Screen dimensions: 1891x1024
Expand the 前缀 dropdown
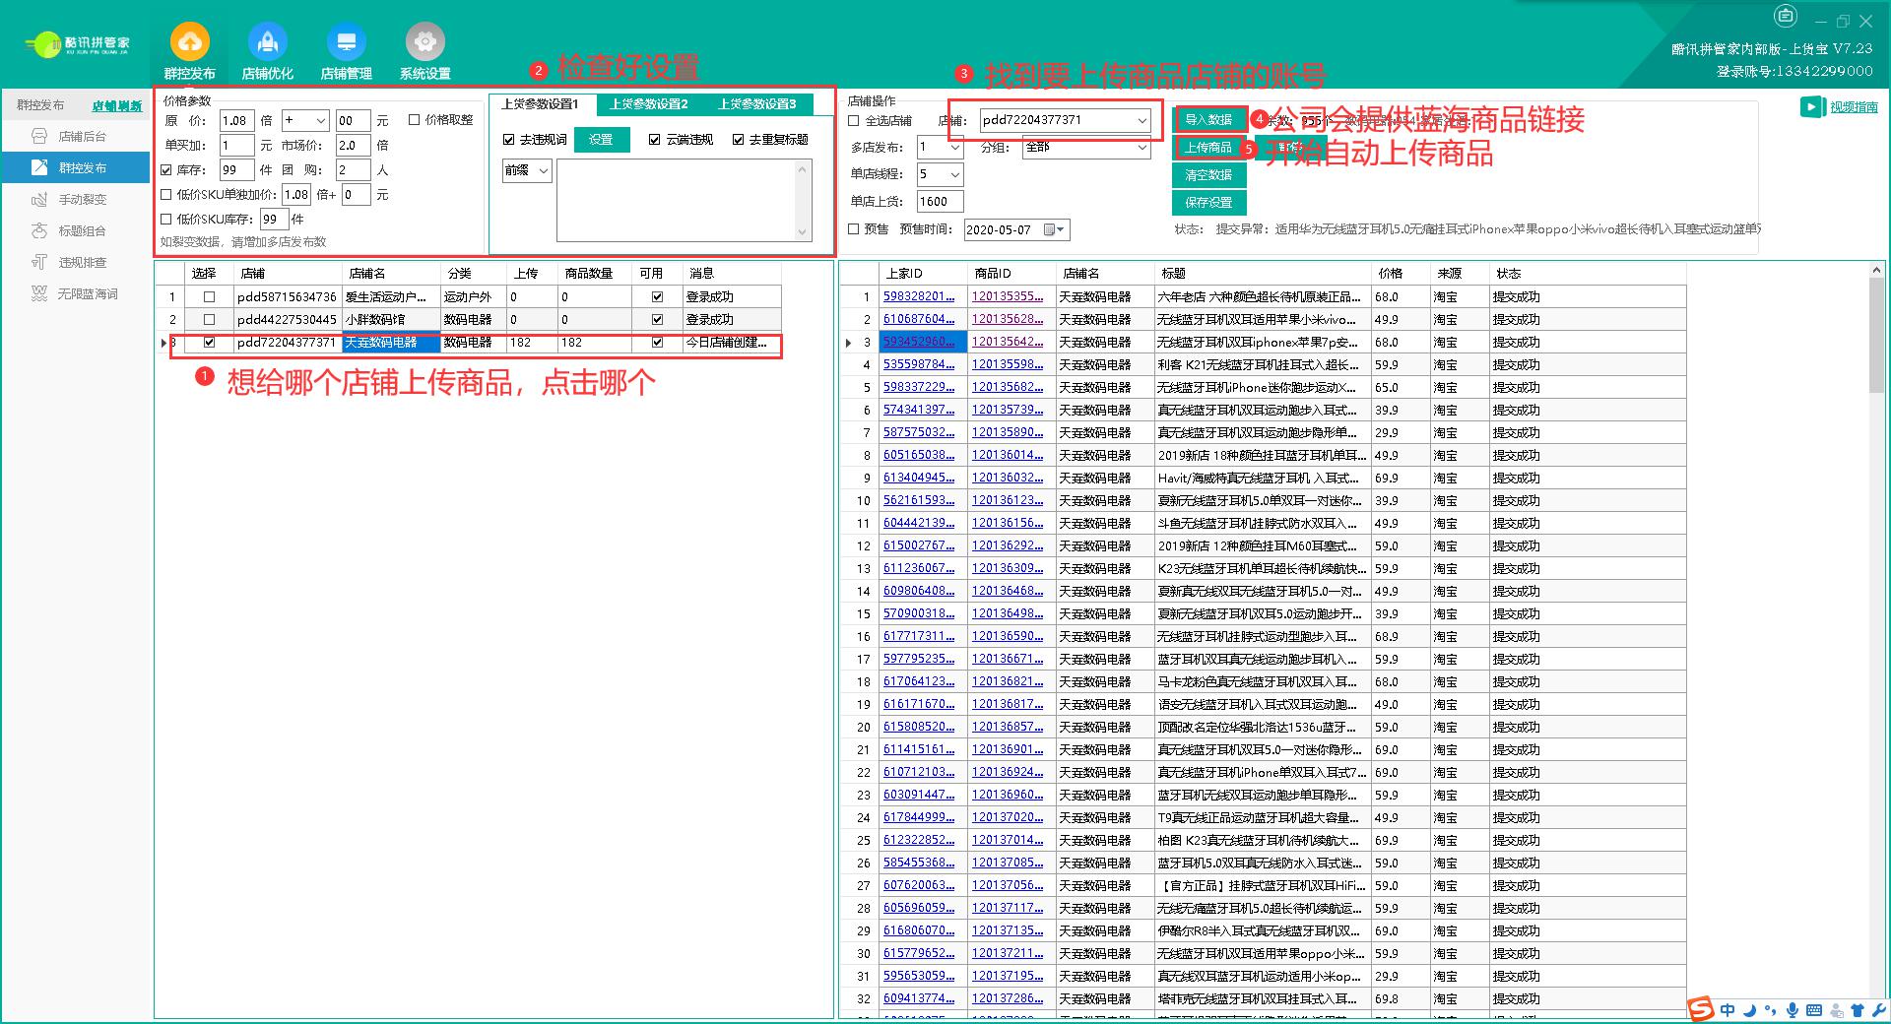[543, 171]
